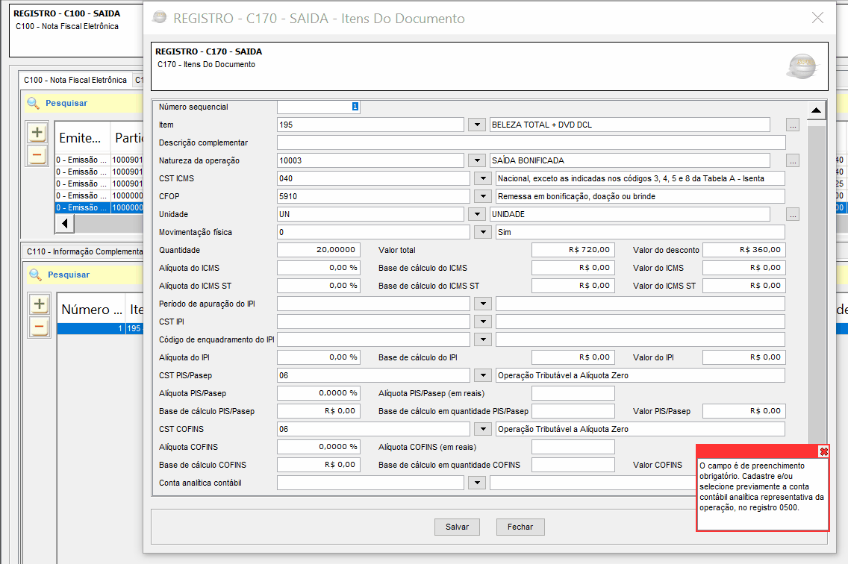Click the Fechar button

(520, 527)
